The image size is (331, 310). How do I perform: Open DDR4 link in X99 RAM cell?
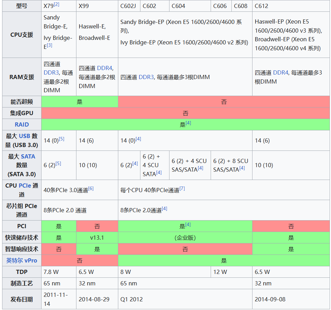tap(104, 68)
